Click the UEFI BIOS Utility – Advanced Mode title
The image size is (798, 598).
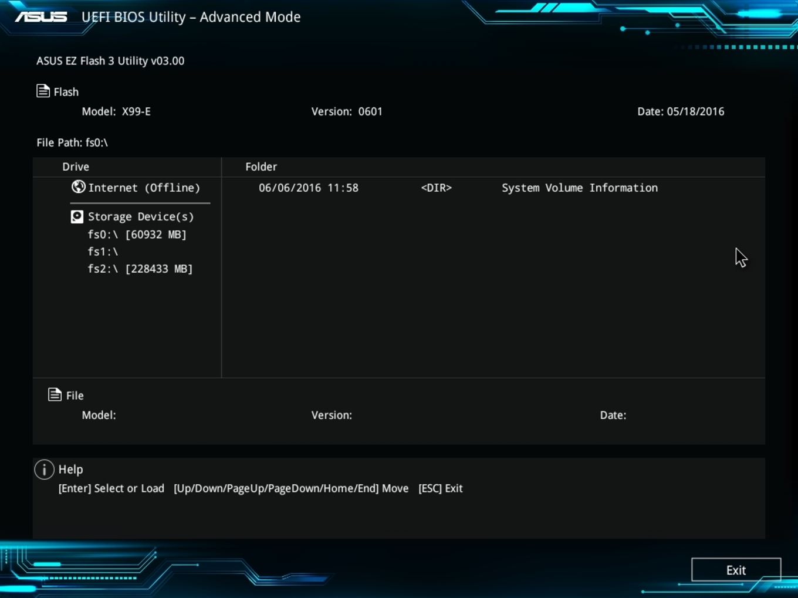point(191,17)
